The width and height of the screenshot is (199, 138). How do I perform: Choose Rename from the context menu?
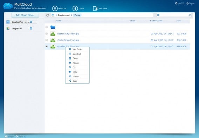tap(77, 63)
